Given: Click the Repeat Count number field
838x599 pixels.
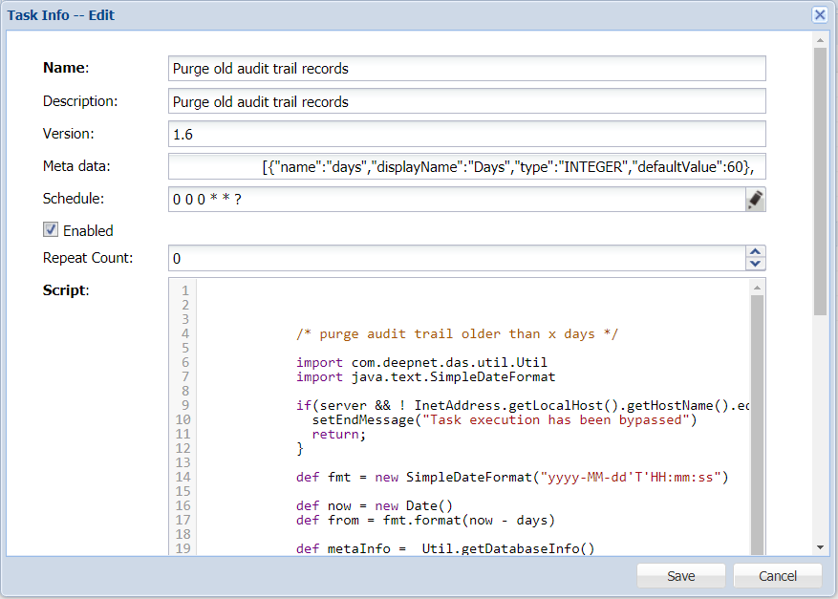Looking at the screenshot, I should 455,258.
